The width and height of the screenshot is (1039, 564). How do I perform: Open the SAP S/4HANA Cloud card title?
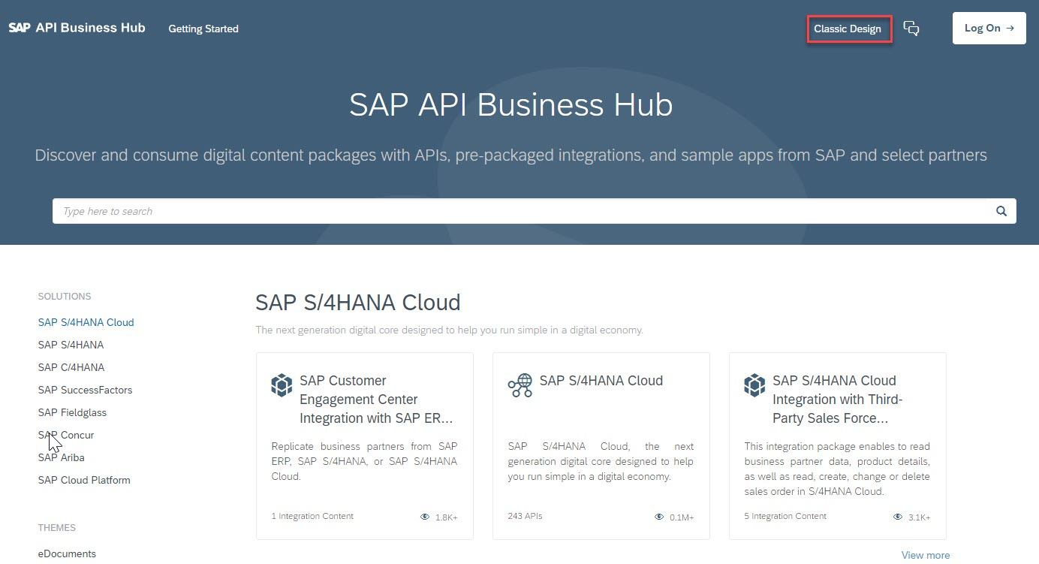point(601,381)
